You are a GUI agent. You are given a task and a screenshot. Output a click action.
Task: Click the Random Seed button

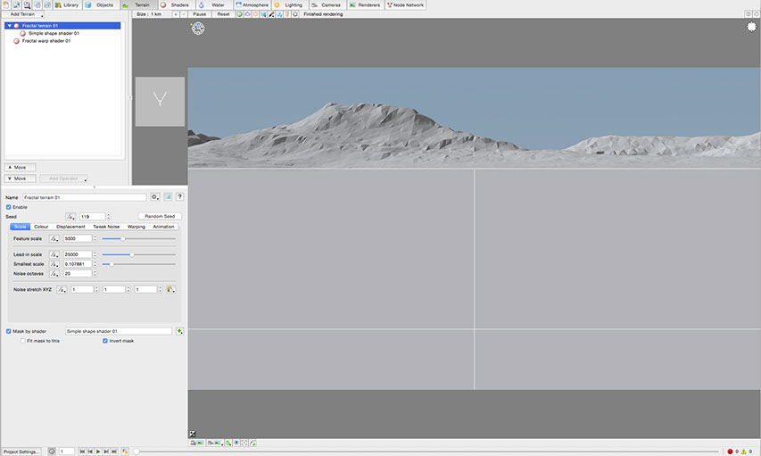pyautogui.click(x=161, y=216)
